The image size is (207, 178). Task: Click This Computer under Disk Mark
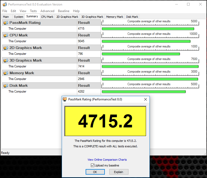coord(17,91)
